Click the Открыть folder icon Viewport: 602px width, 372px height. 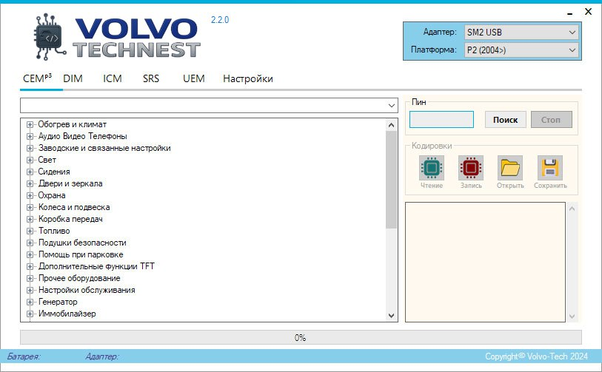(510, 168)
